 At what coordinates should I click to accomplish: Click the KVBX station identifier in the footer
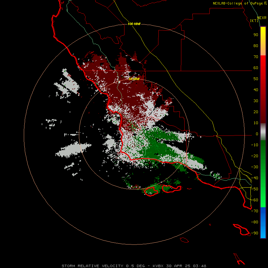[x=158, y=266]
